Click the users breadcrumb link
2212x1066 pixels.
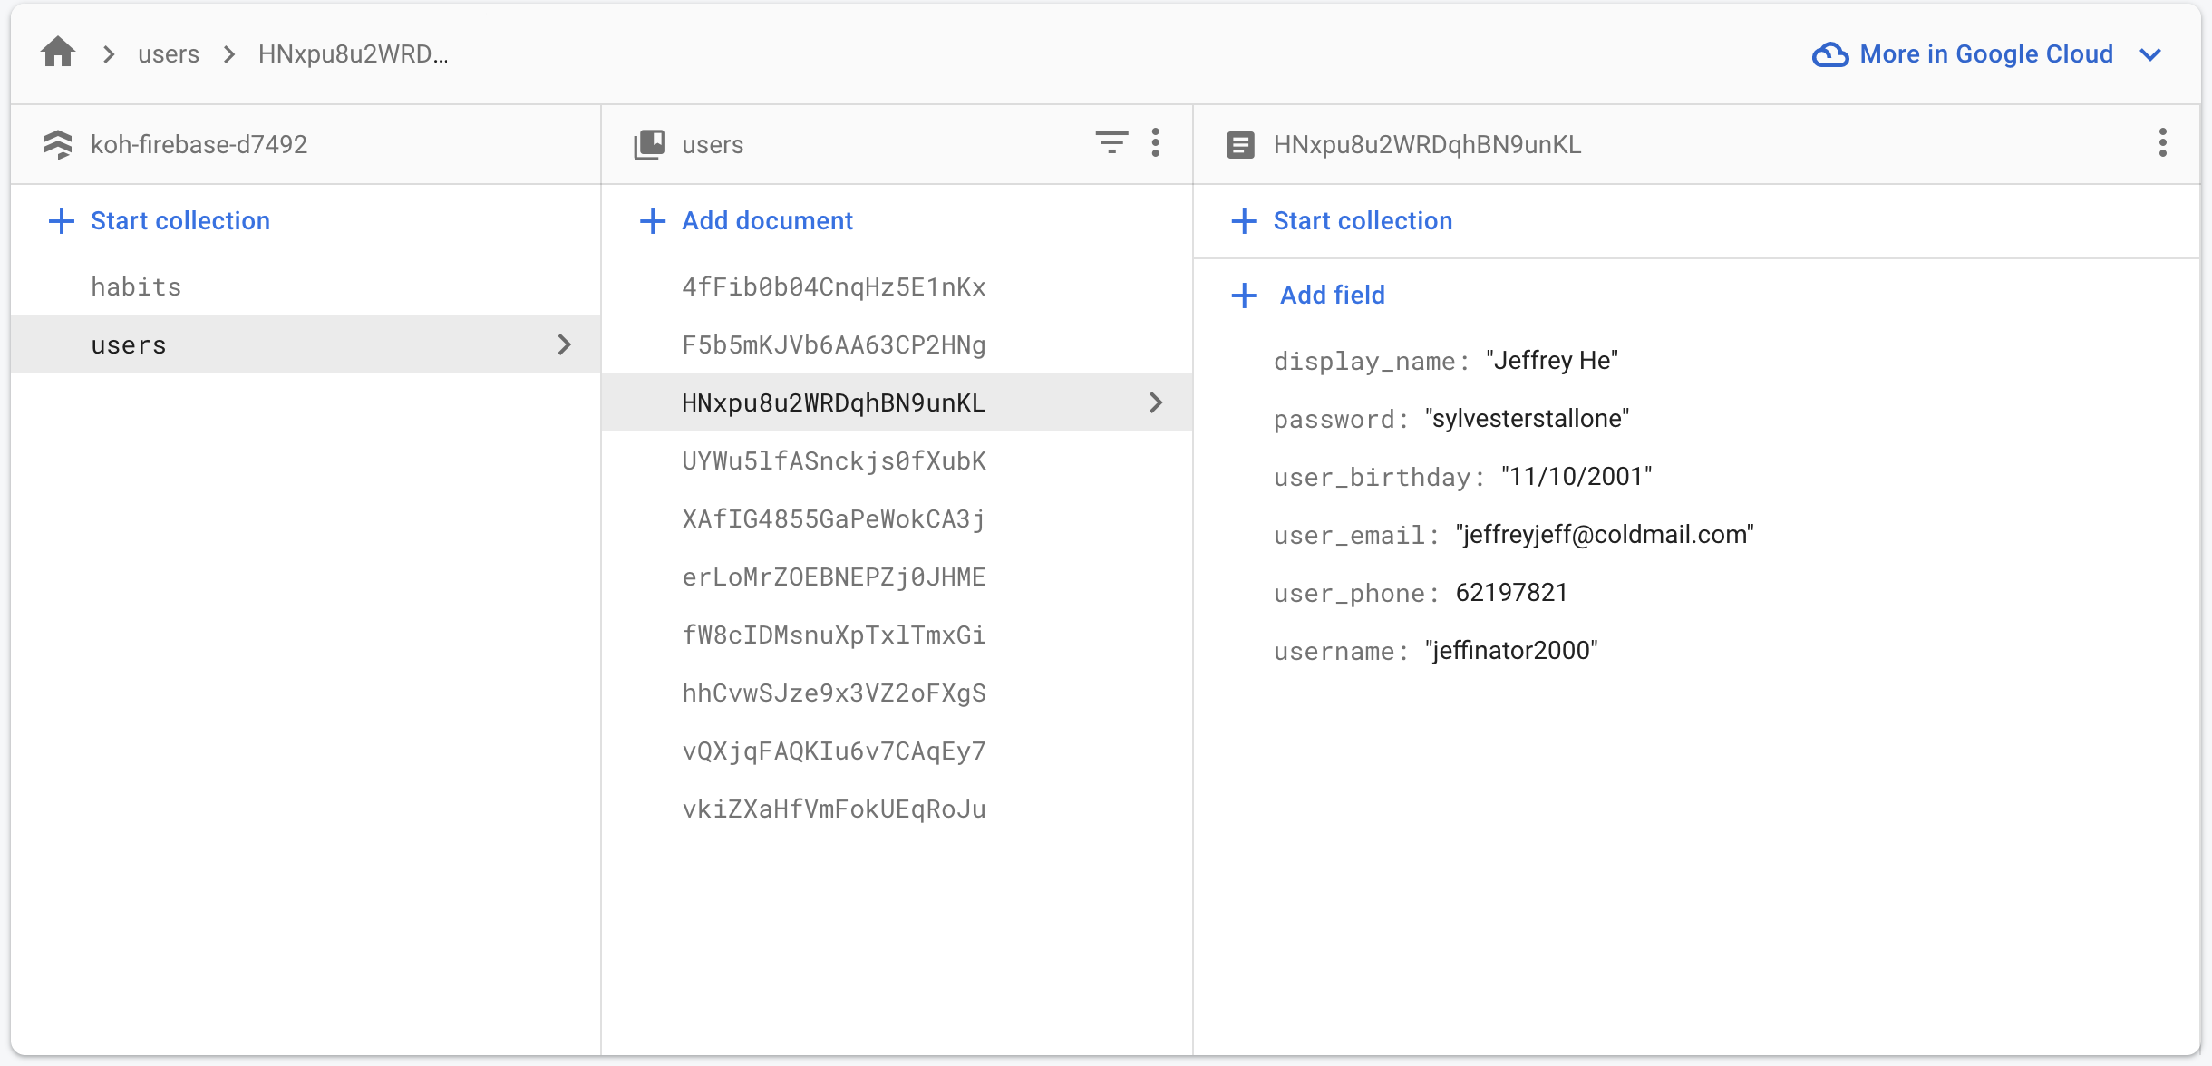tap(169, 53)
